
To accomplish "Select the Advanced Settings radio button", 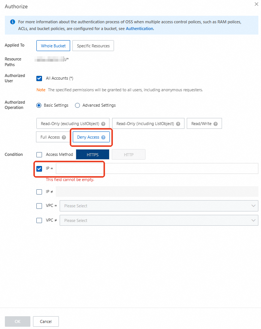I will 78,105.
